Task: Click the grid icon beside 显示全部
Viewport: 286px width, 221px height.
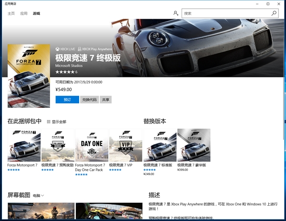Action: coord(48,122)
